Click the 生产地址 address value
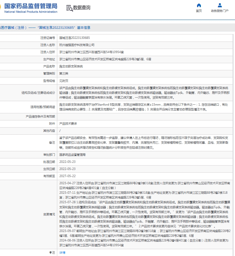This screenshot has height=256, width=235. pos(105,59)
